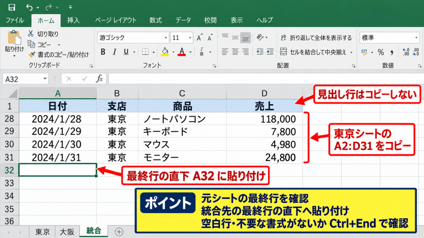Click the borders icon

tap(145, 52)
